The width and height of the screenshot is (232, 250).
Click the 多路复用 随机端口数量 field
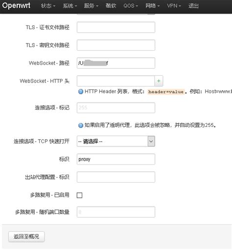[116, 212]
